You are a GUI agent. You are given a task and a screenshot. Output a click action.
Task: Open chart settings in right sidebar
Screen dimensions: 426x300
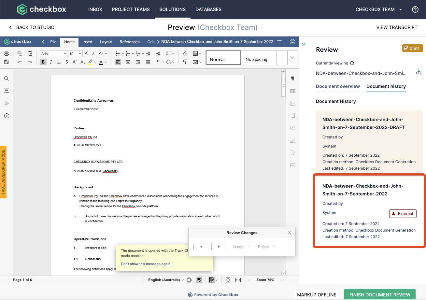pyautogui.click(x=292, y=140)
